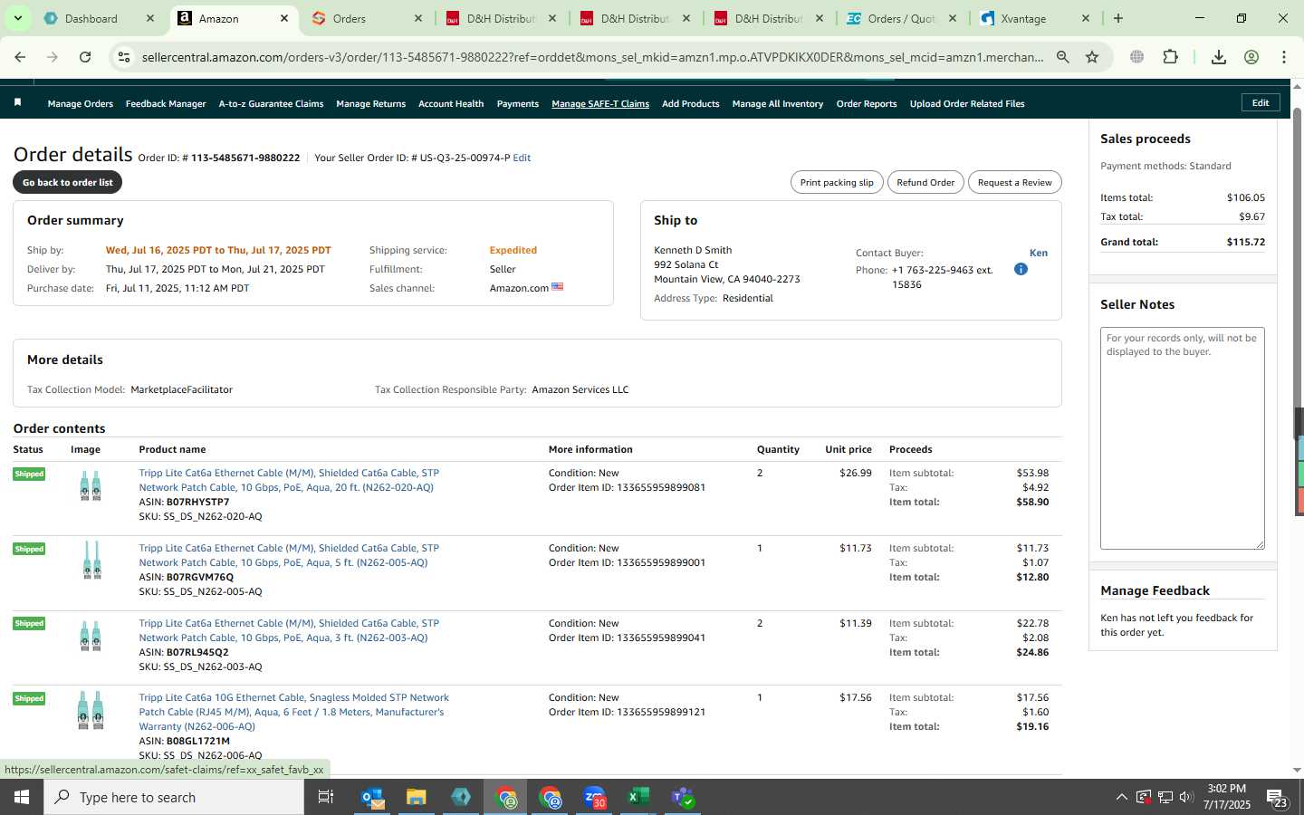Close the Dashboard tab
This screenshot has width=1304, height=815.
tap(150, 18)
